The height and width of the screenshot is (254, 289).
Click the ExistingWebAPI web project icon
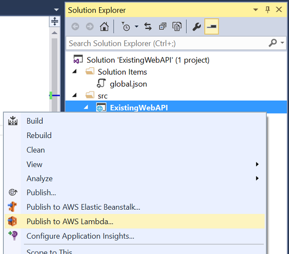[101, 107]
